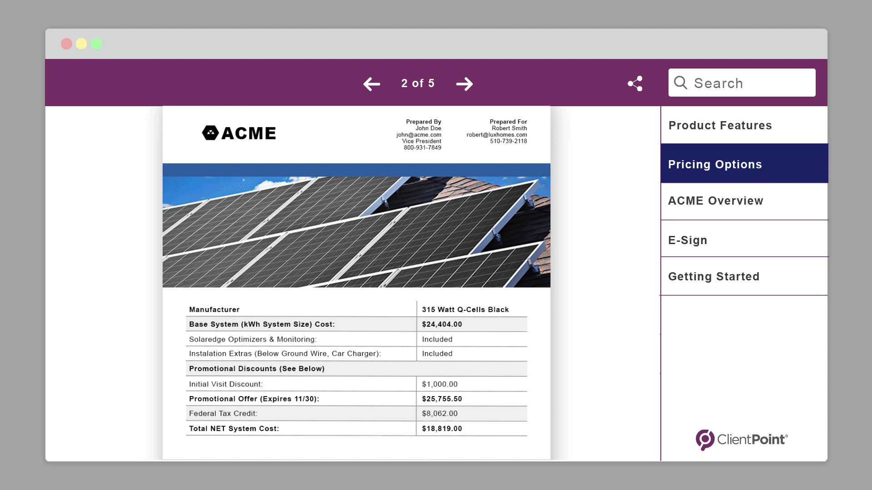Viewport: 872px width, 490px height.
Task: Click the ClientPoint logo
Action: click(x=741, y=439)
